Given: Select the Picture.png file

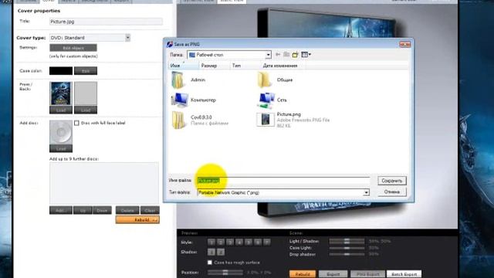Looking at the screenshot, I should (x=293, y=120).
